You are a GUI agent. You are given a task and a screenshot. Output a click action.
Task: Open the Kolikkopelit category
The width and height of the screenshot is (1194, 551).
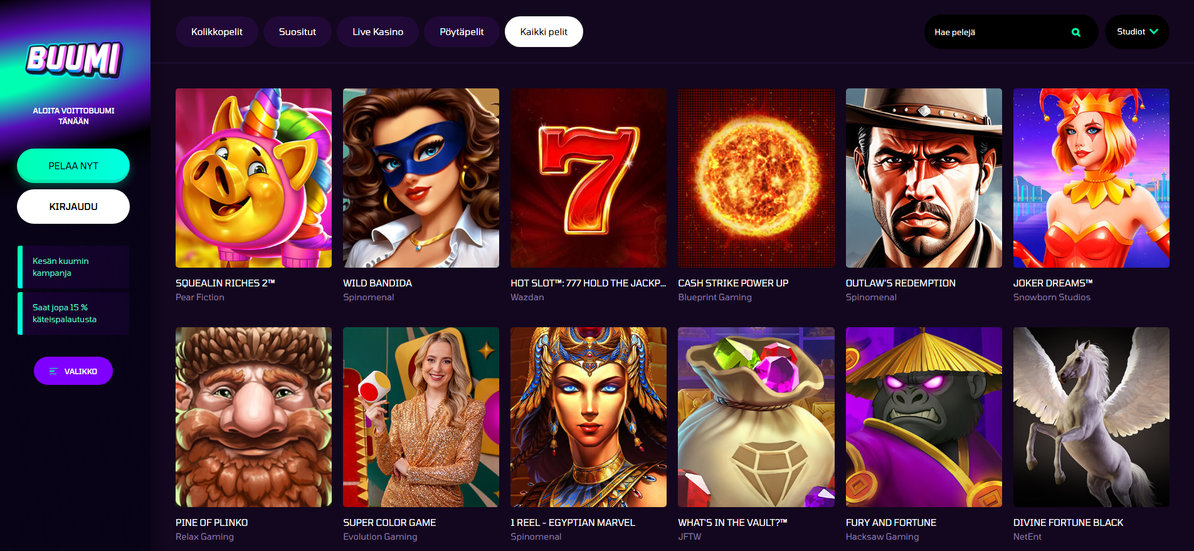click(216, 31)
